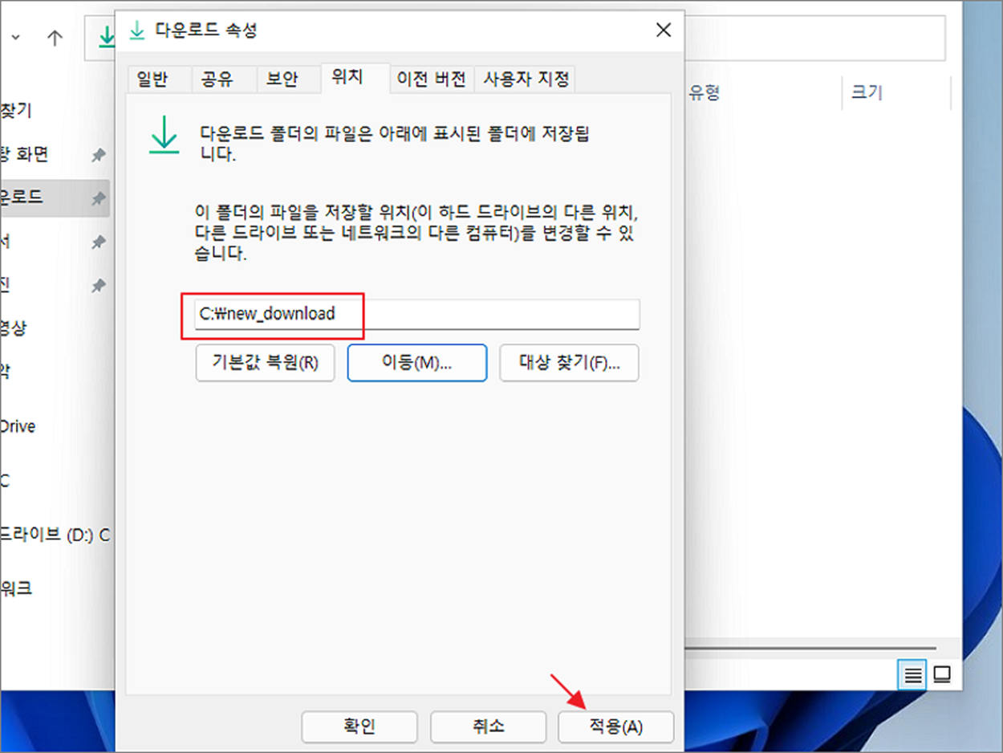
Task: Click the Explorer up arrow button
Action: pos(55,38)
